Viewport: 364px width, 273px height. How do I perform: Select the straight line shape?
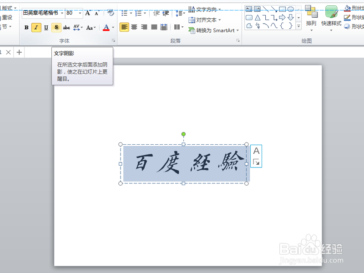pos(266,9)
